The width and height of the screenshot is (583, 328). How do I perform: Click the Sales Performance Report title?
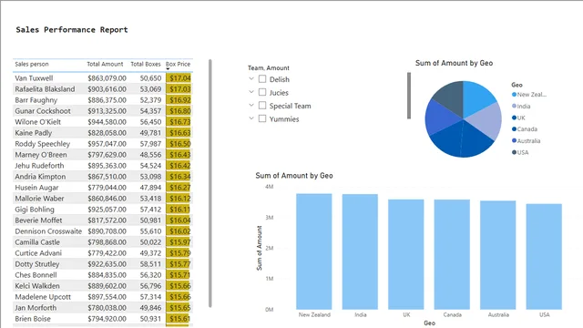pos(72,30)
